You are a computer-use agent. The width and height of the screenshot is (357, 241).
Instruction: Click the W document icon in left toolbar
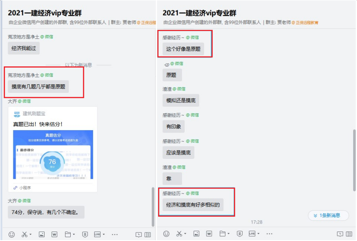pyautogui.click(x=54, y=234)
